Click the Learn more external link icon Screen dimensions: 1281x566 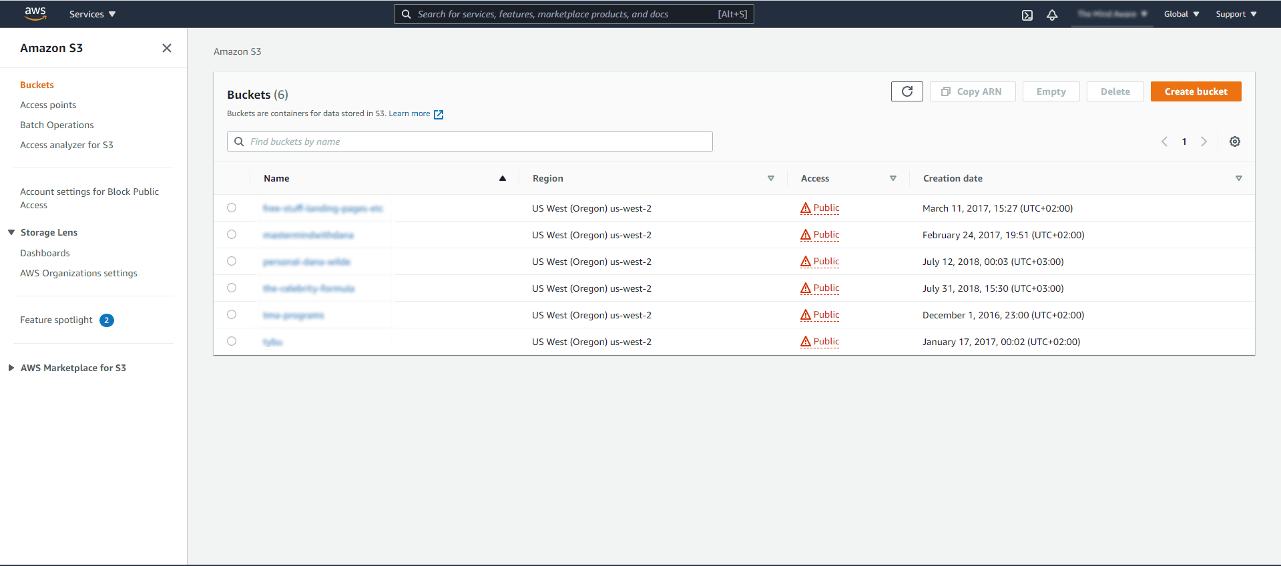point(439,114)
